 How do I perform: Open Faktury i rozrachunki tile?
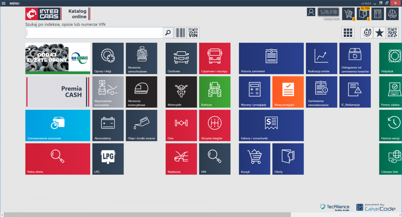271,125
